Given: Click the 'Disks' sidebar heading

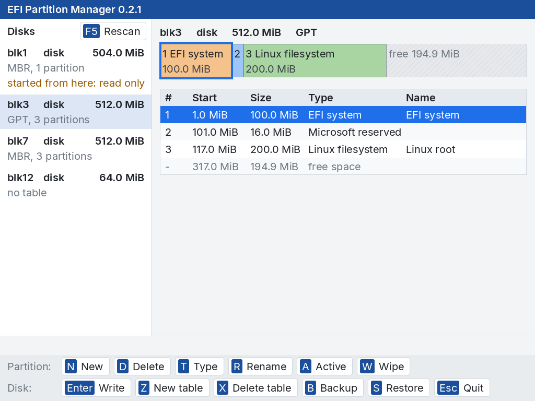Looking at the screenshot, I should point(21,31).
